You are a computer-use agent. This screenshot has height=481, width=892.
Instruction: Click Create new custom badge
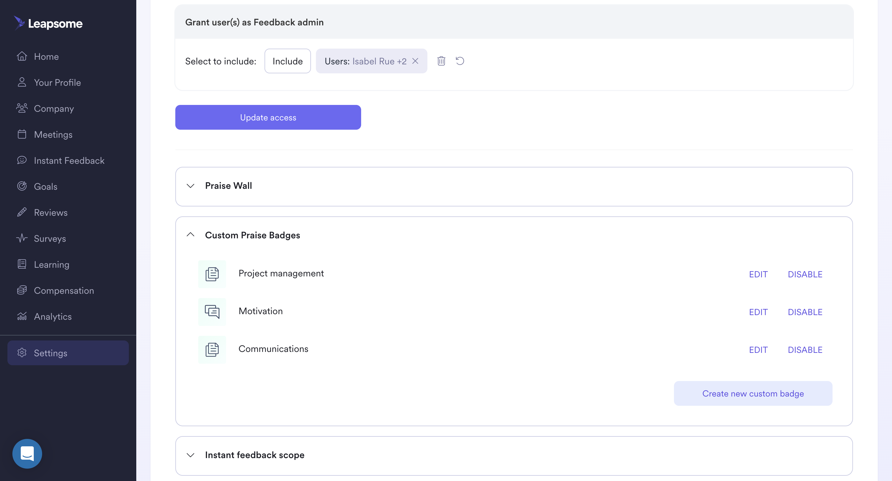[x=753, y=393]
